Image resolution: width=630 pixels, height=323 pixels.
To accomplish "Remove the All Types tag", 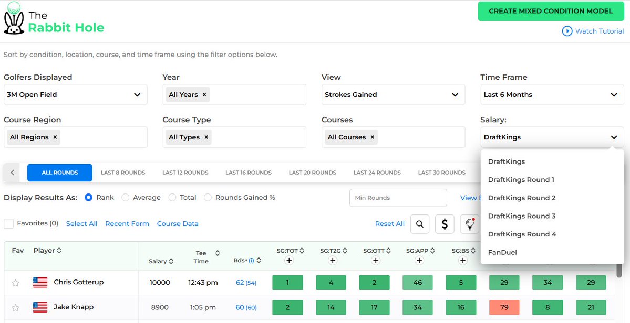I will click(206, 137).
